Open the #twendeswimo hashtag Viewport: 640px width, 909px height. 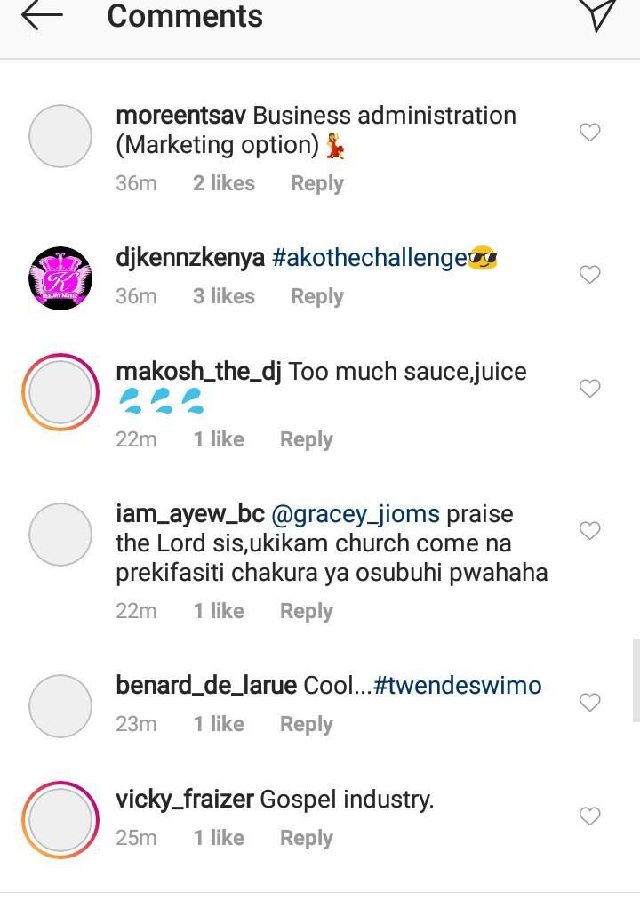(x=457, y=685)
